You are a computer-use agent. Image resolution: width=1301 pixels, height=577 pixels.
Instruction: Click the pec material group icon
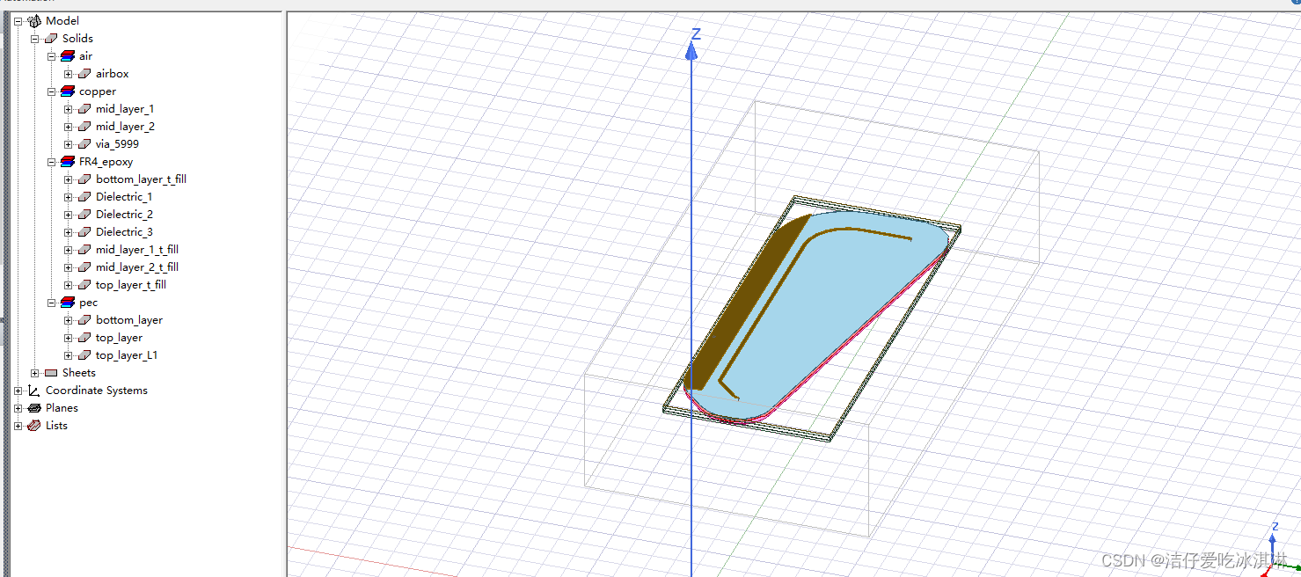pyautogui.click(x=68, y=303)
